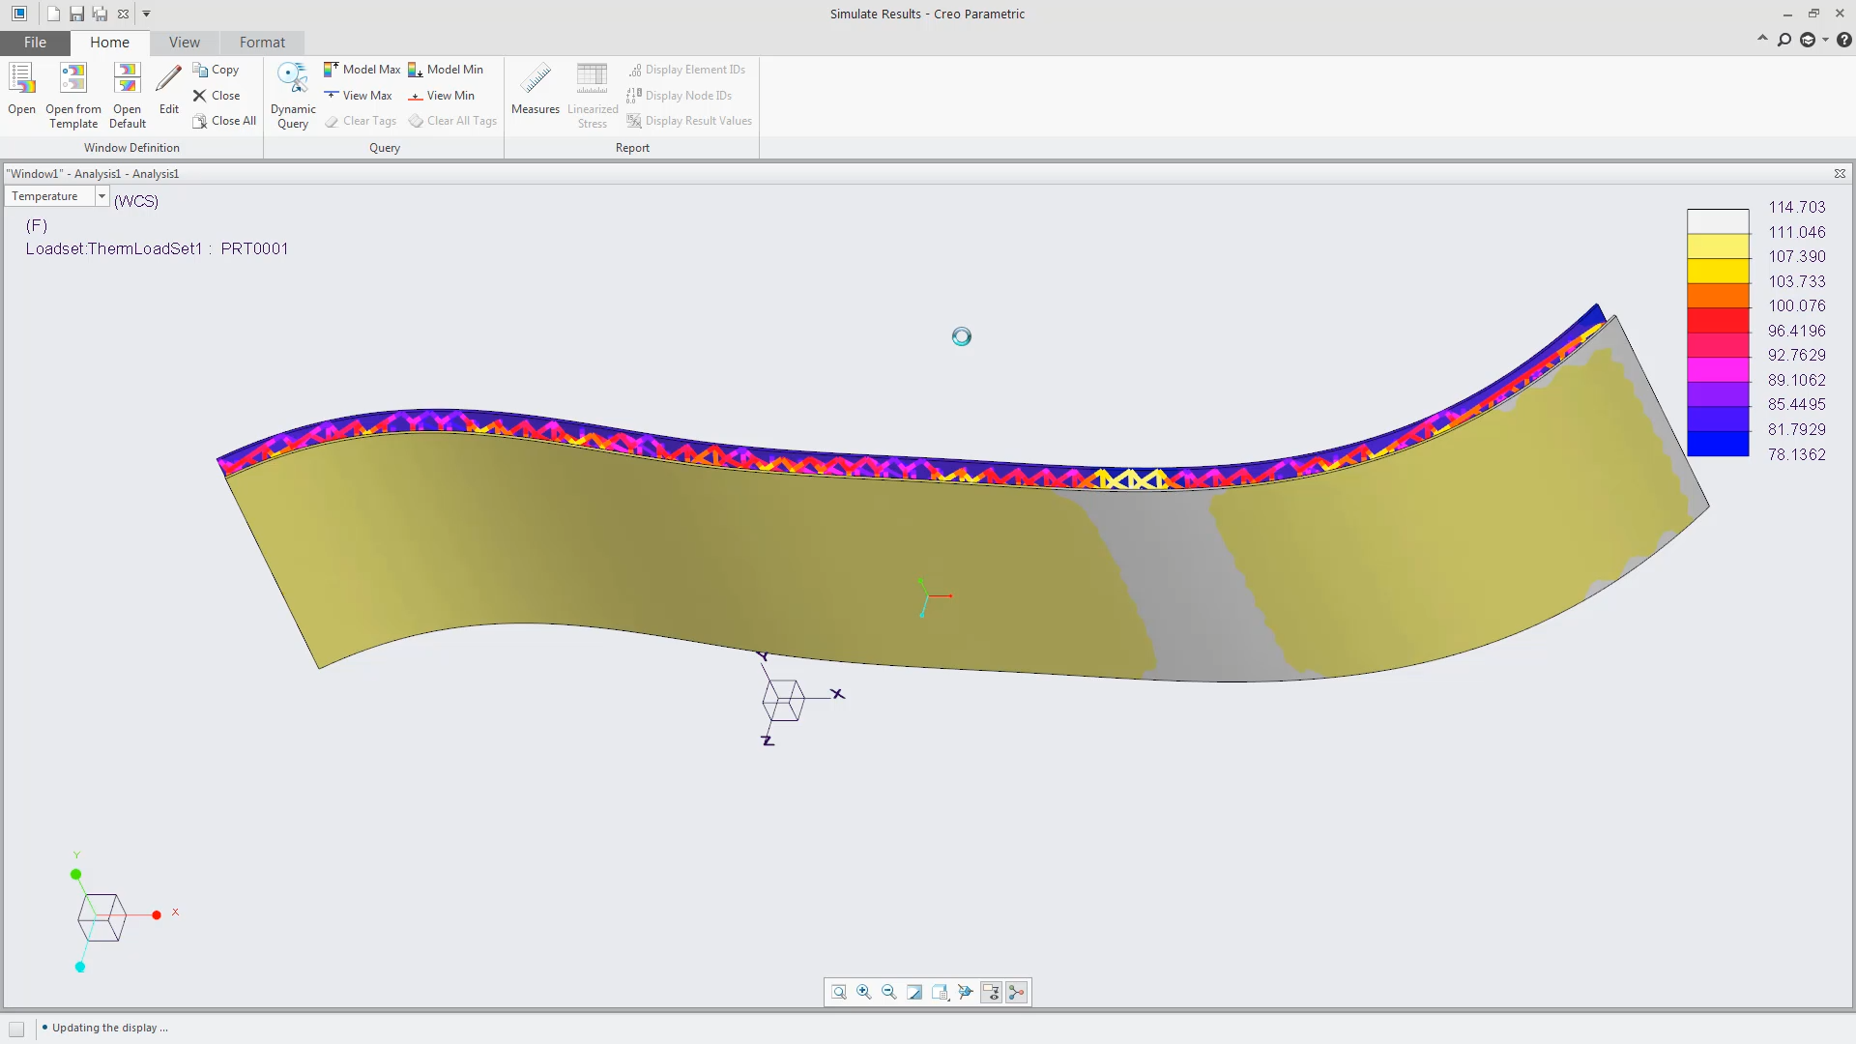The width and height of the screenshot is (1856, 1044).
Task: Open the File menu
Action: (34, 42)
